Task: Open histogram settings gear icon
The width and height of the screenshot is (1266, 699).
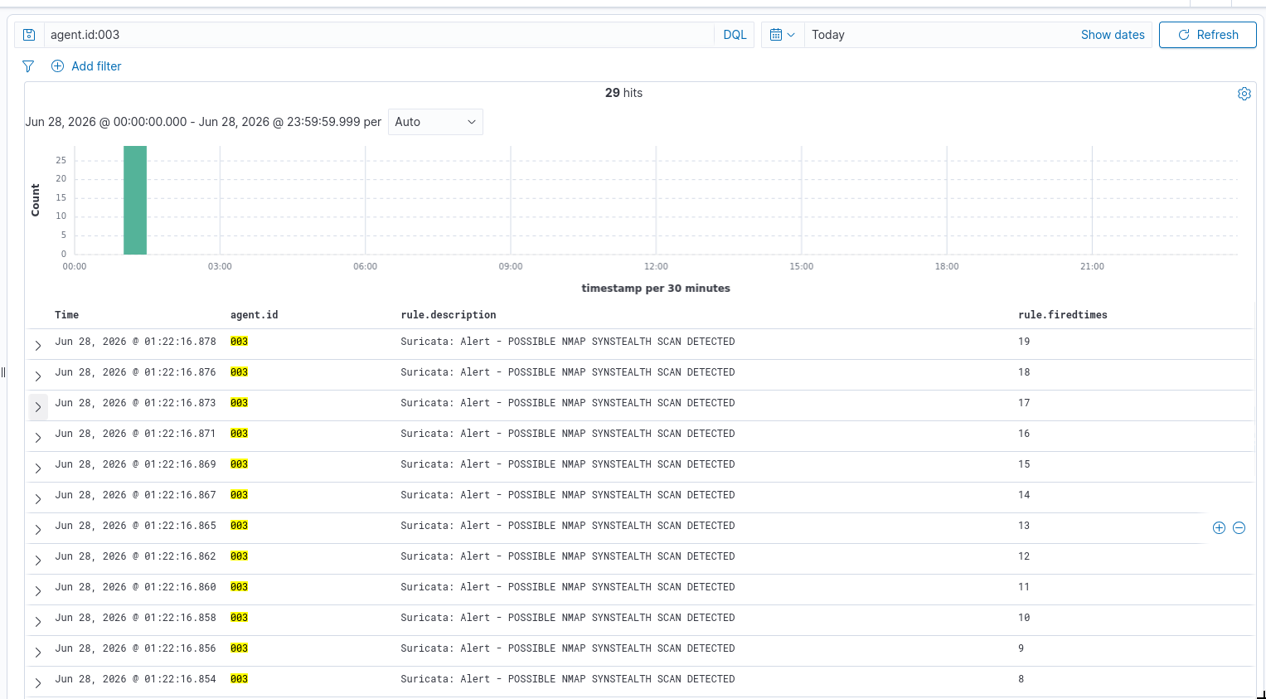Action: coord(1244,94)
